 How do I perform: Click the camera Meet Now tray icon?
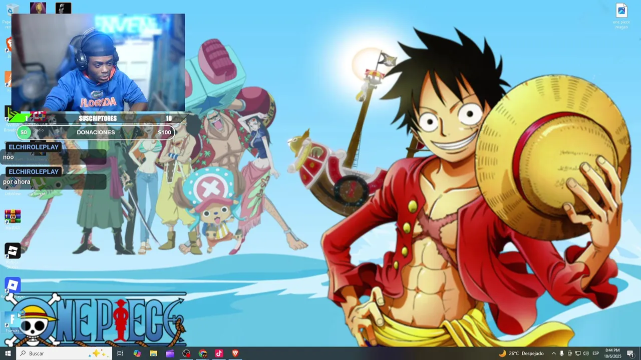click(x=569, y=353)
